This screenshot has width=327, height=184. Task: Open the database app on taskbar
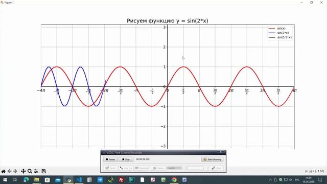(x=89, y=180)
